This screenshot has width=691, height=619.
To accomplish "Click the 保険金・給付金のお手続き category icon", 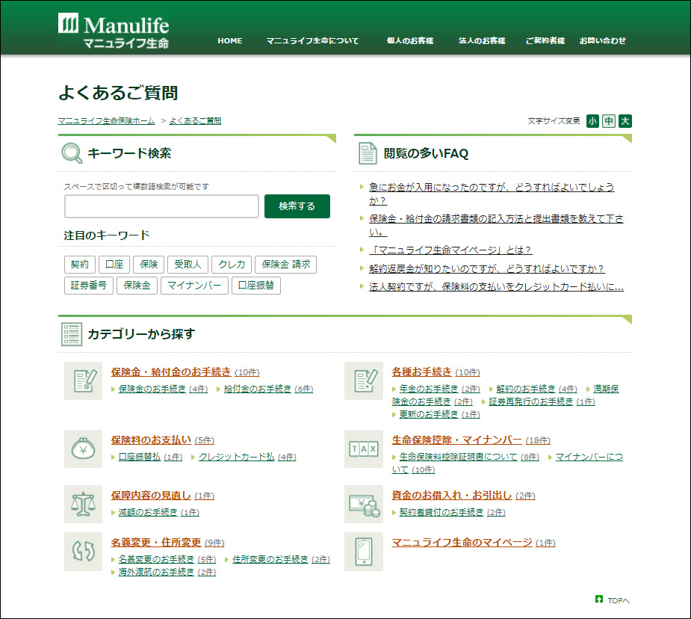I will point(83,381).
